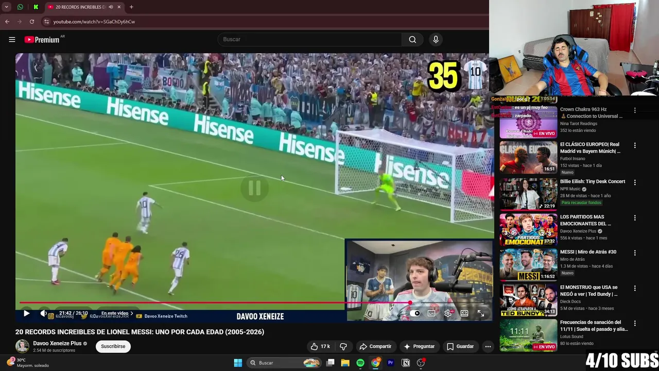
Task: Open options for El Clásico Europeo video
Action: click(635, 145)
